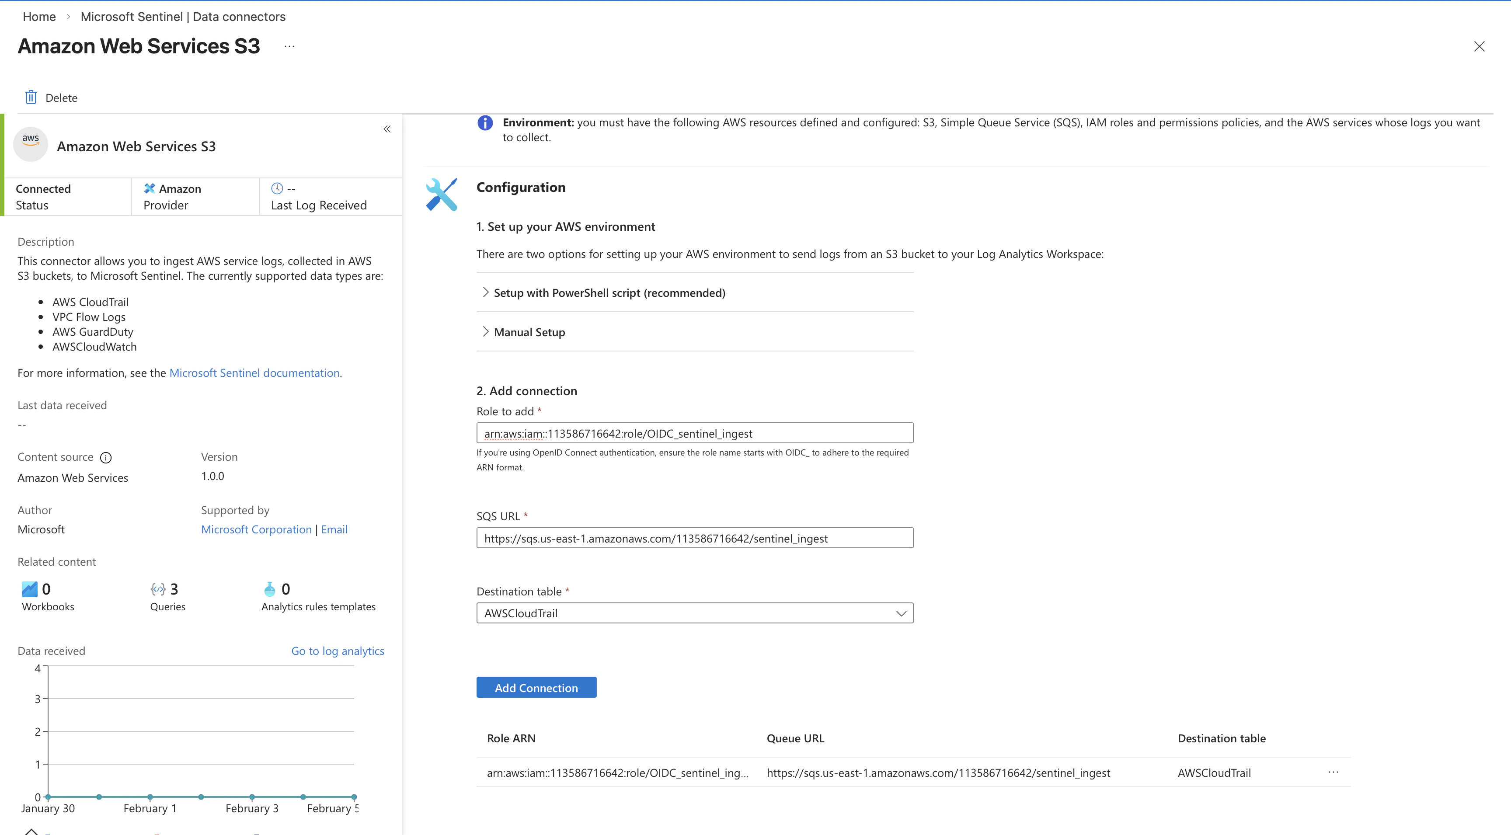Open the Destination table dropdown
This screenshot has height=835, width=1511.
(x=694, y=613)
